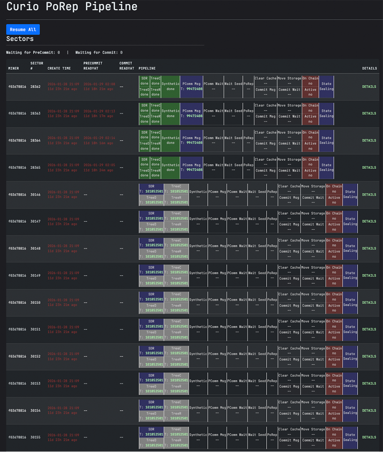The width and height of the screenshot is (383, 452).
Task: View DETAILS of sector 28365
Action: [369, 168]
